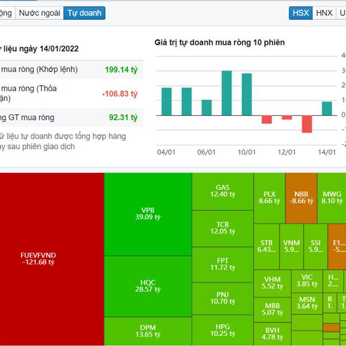
Task: Open the orange NBB -8.66 tỷ block
Action: [301, 198]
